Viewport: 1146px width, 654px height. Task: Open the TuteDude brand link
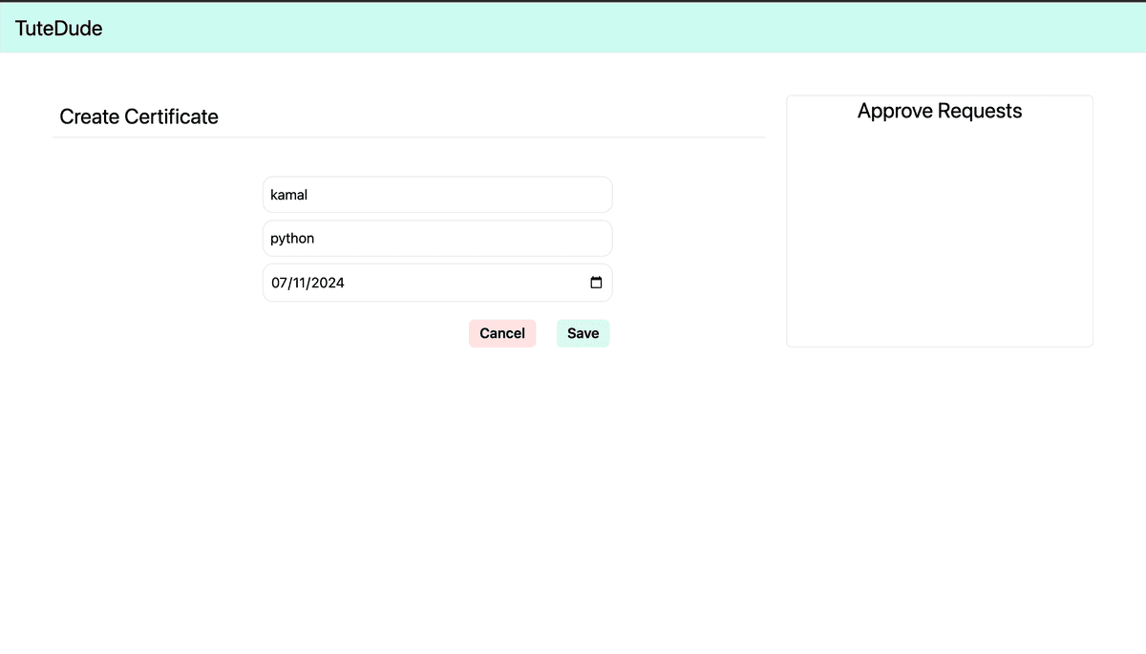pos(59,29)
